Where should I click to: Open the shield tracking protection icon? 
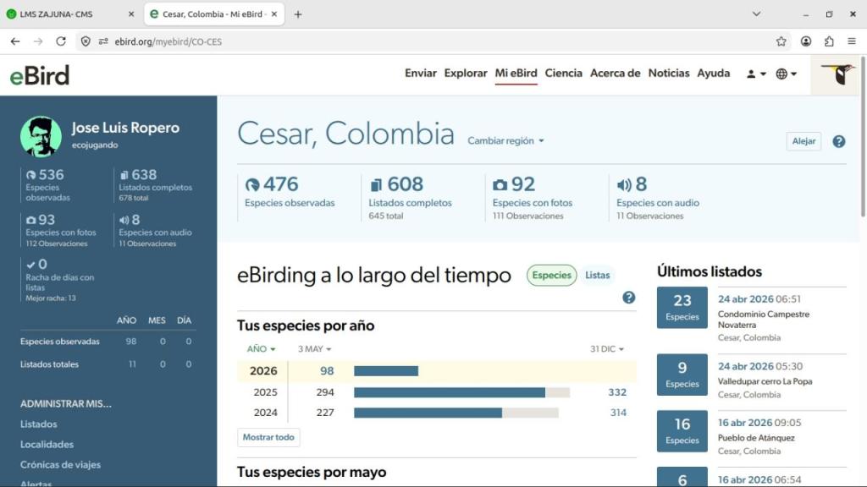coord(86,41)
